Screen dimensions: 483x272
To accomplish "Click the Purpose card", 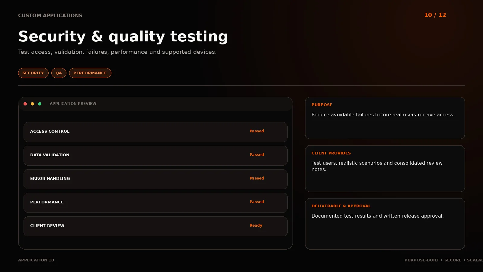I will tap(385, 118).
